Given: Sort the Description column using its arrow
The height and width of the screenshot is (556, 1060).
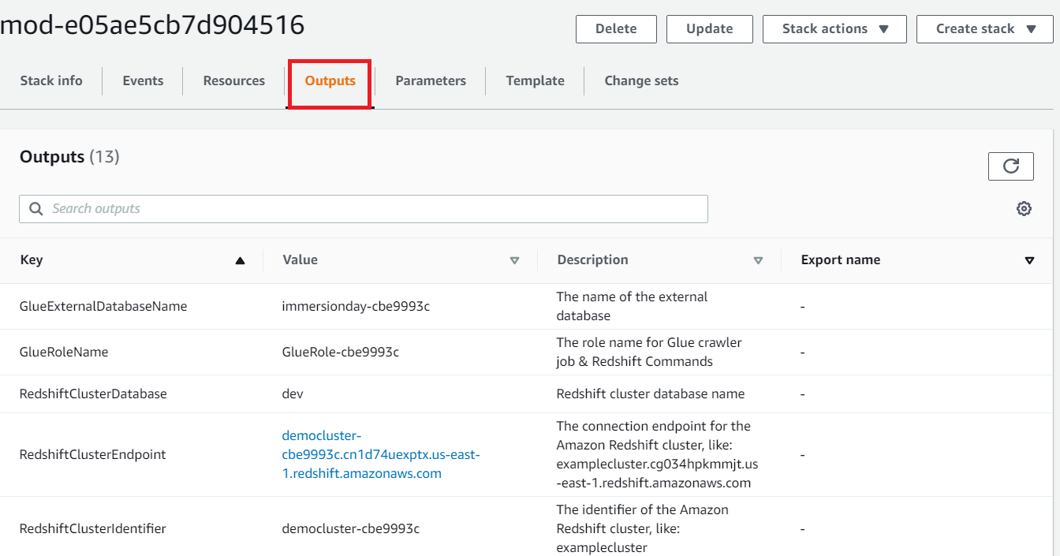Looking at the screenshot, I should [758, 260].
